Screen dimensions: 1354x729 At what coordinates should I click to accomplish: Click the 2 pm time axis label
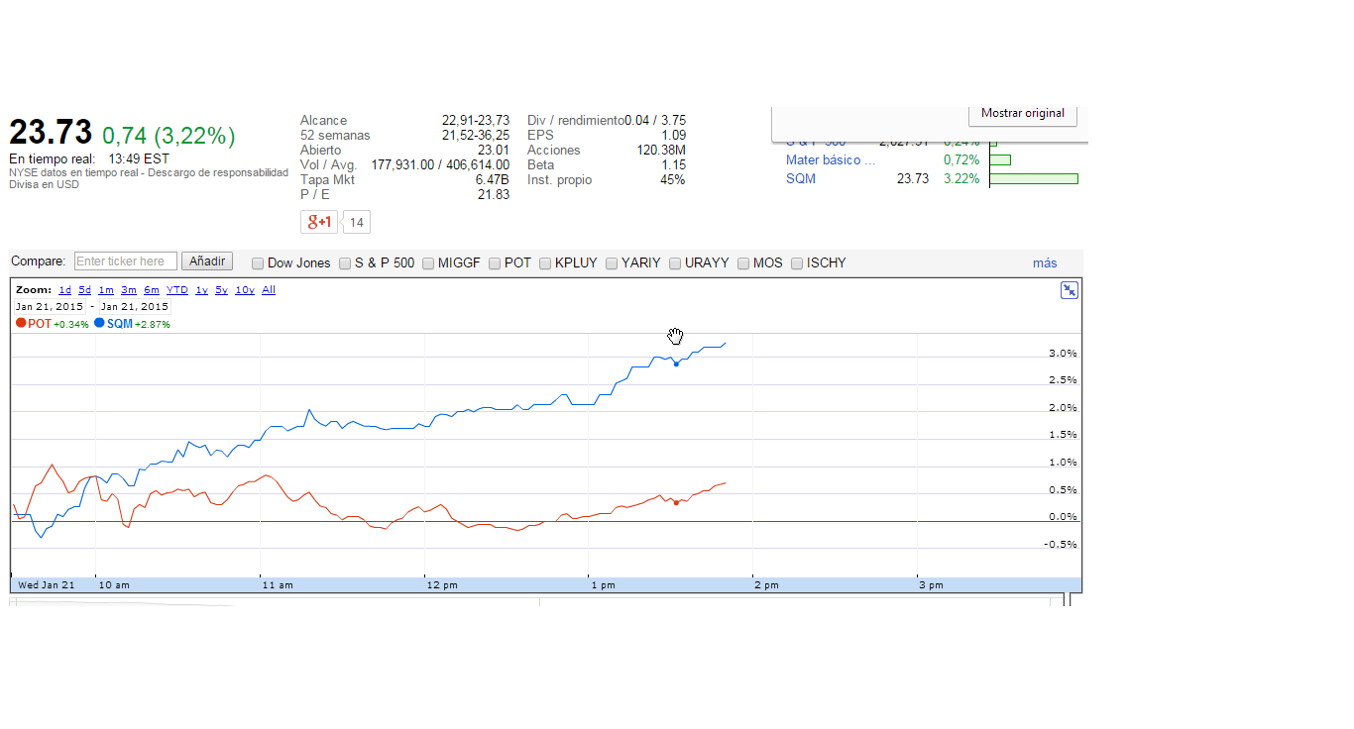pyautogui.click(x=766, y=585)
